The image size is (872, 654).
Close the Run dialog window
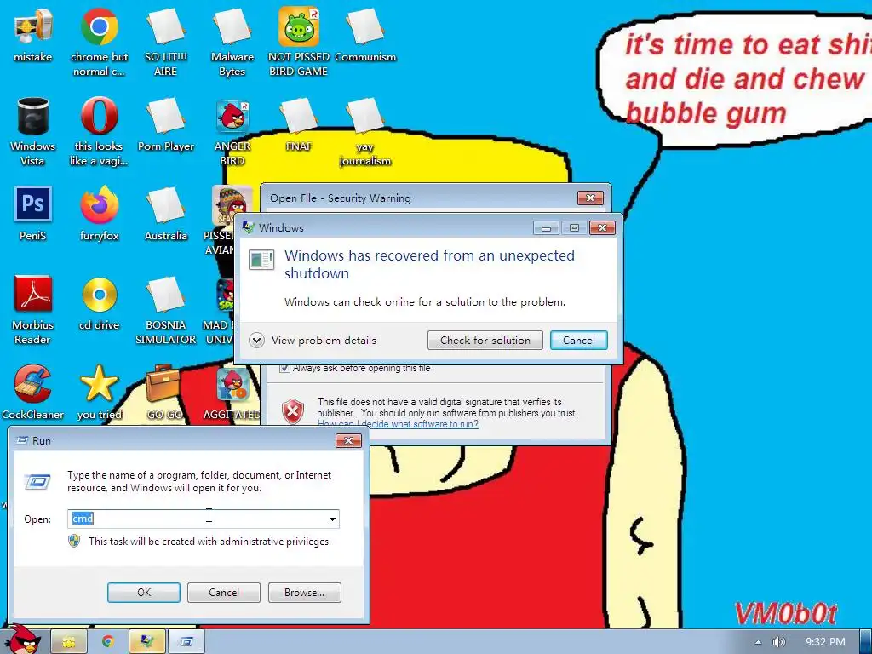point(348,440)
